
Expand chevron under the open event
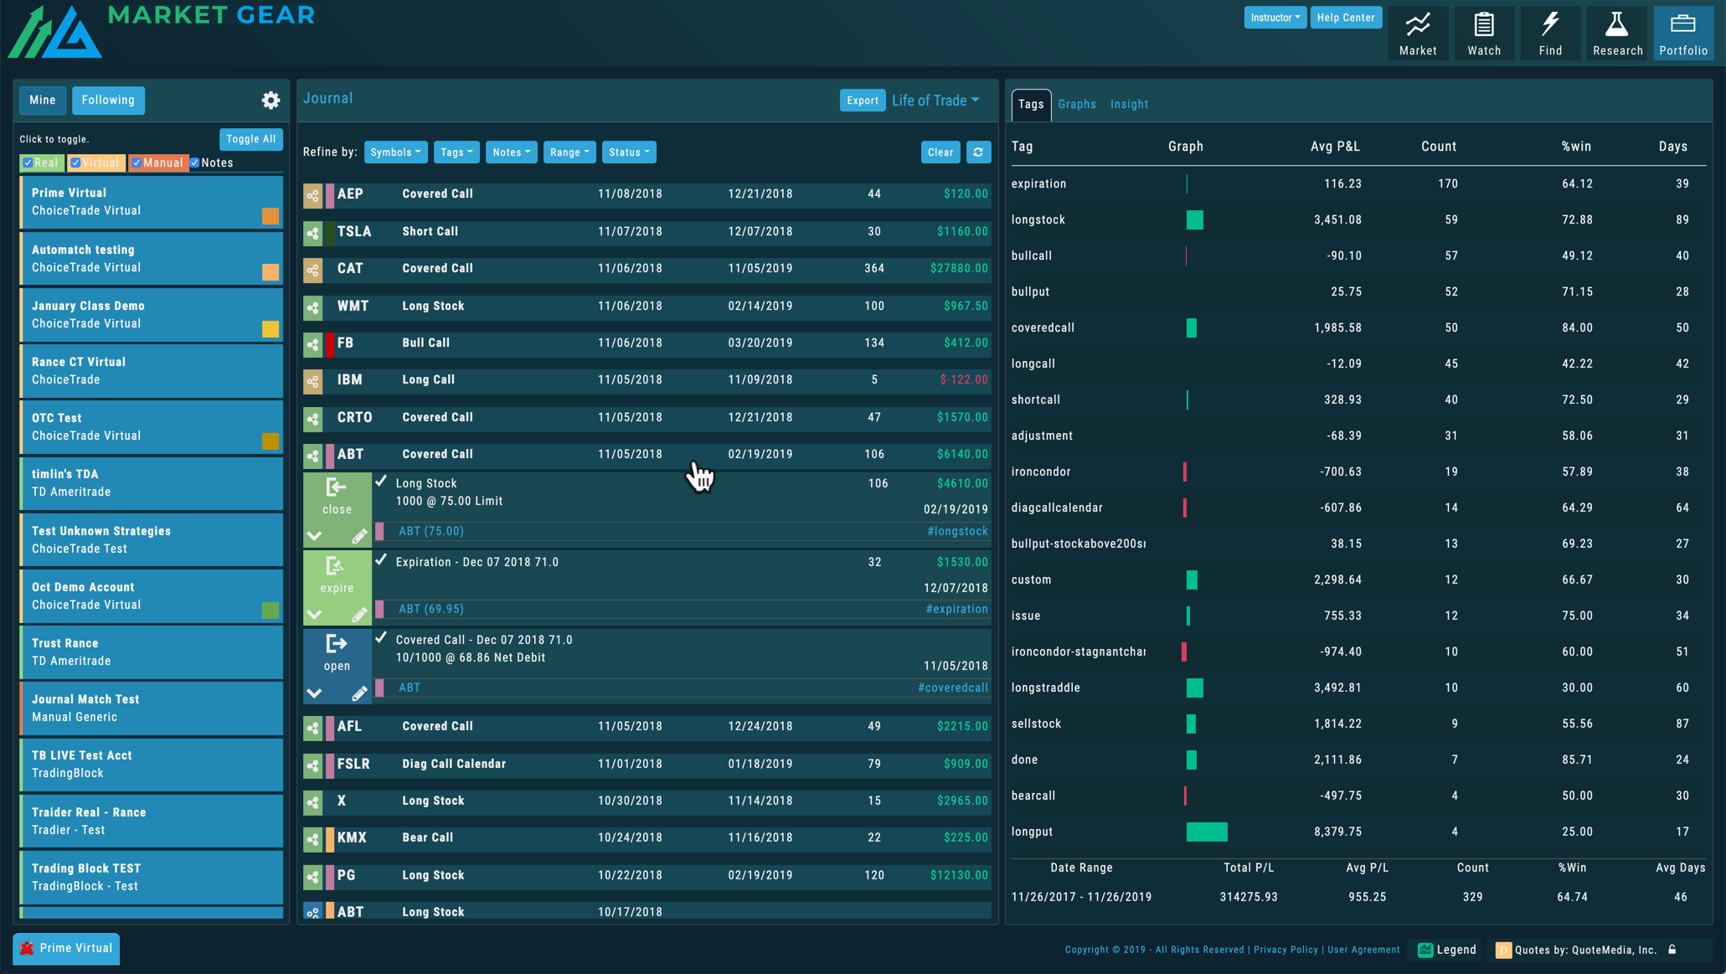(314, 693)
